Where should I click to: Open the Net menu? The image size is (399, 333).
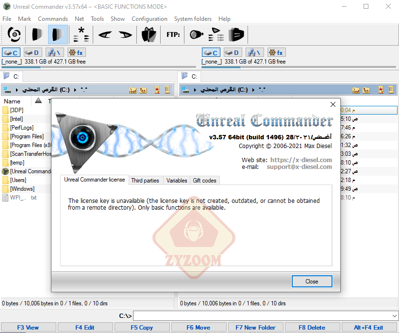(80, 19)
